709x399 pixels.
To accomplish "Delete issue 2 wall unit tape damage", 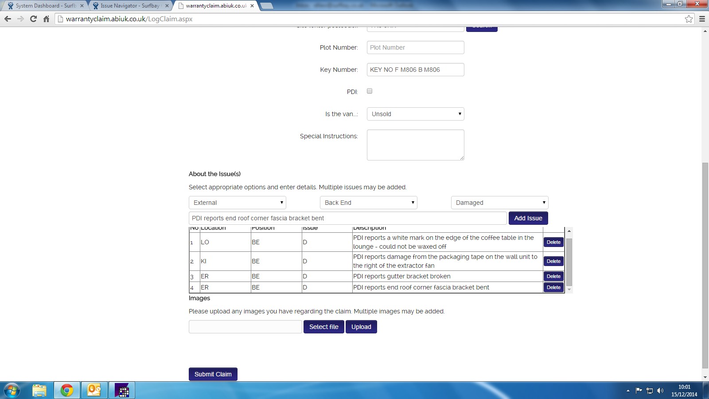I will (x=553, y=261).
